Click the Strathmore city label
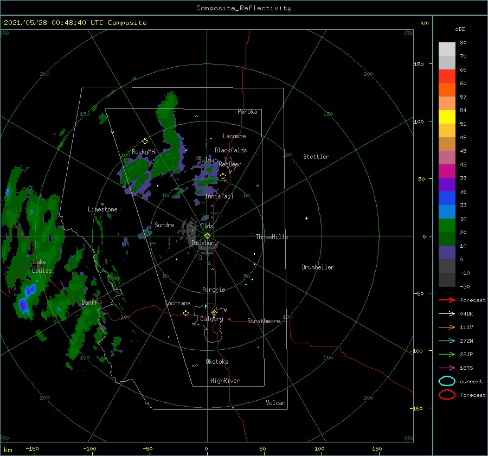Screen dimensions: 488x456 [264, 321]
